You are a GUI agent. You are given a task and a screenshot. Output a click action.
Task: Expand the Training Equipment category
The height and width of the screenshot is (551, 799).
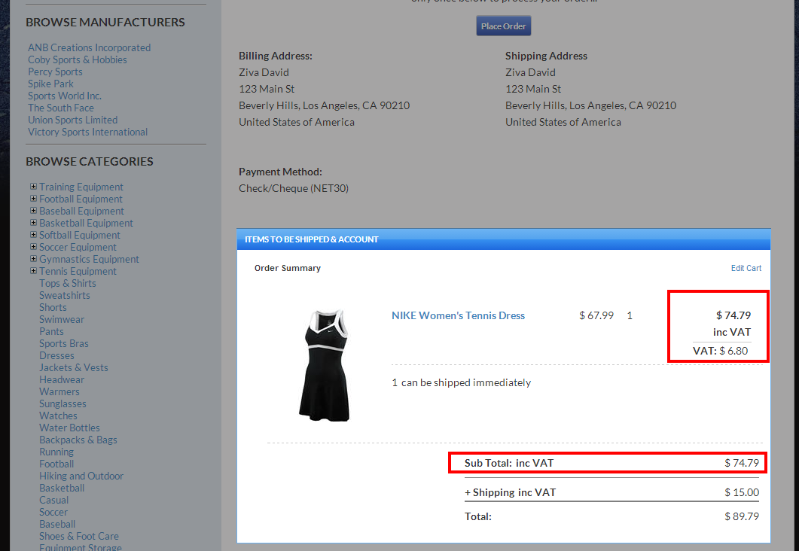click(x=33, y=187)
